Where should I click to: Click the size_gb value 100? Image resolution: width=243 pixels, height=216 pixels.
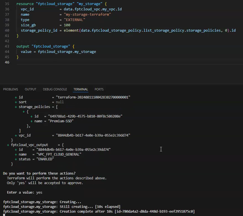67,25
